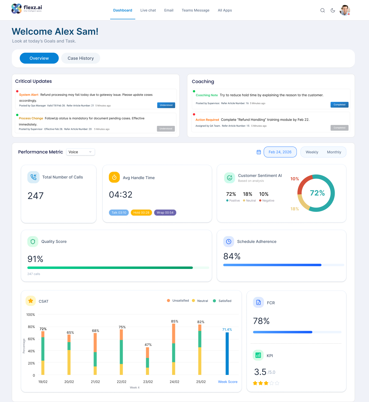
Task: Click the CSAT star icon
Action: pos(31,301)
